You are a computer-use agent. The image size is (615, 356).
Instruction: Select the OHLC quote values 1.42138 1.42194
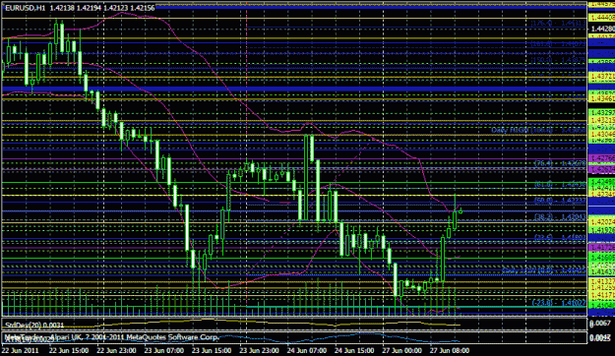76,8
